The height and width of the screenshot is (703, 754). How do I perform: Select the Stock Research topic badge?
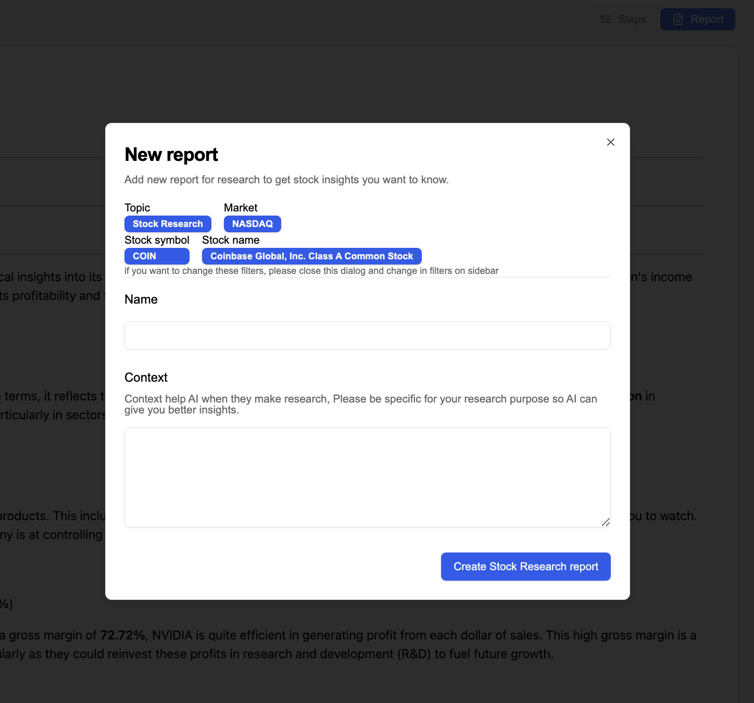coord(168,224)
